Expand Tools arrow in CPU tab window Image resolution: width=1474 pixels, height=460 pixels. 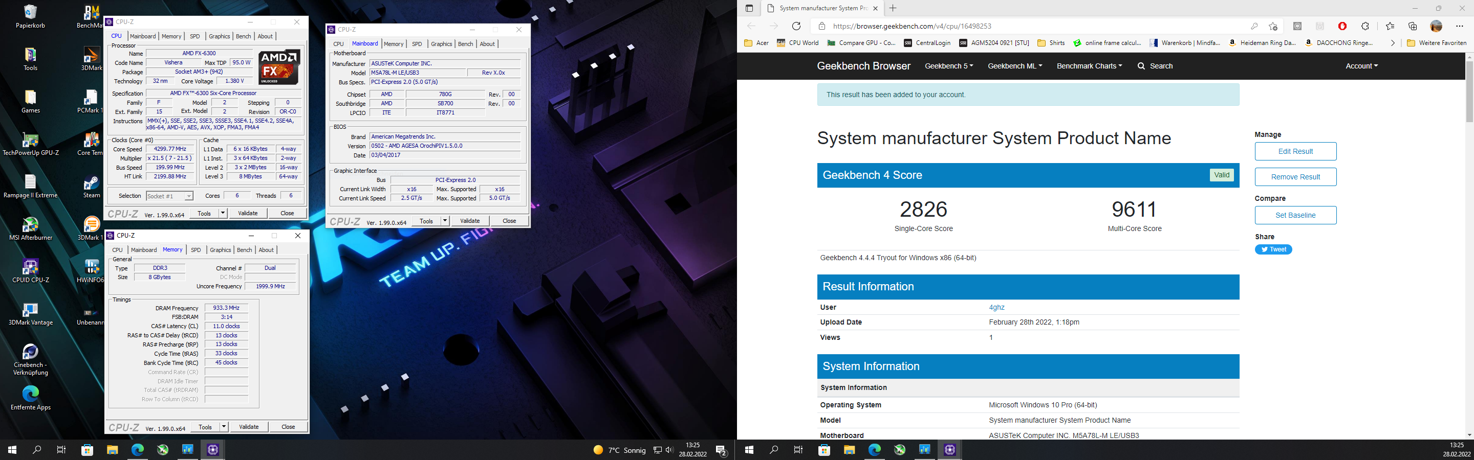coord(223,213)
